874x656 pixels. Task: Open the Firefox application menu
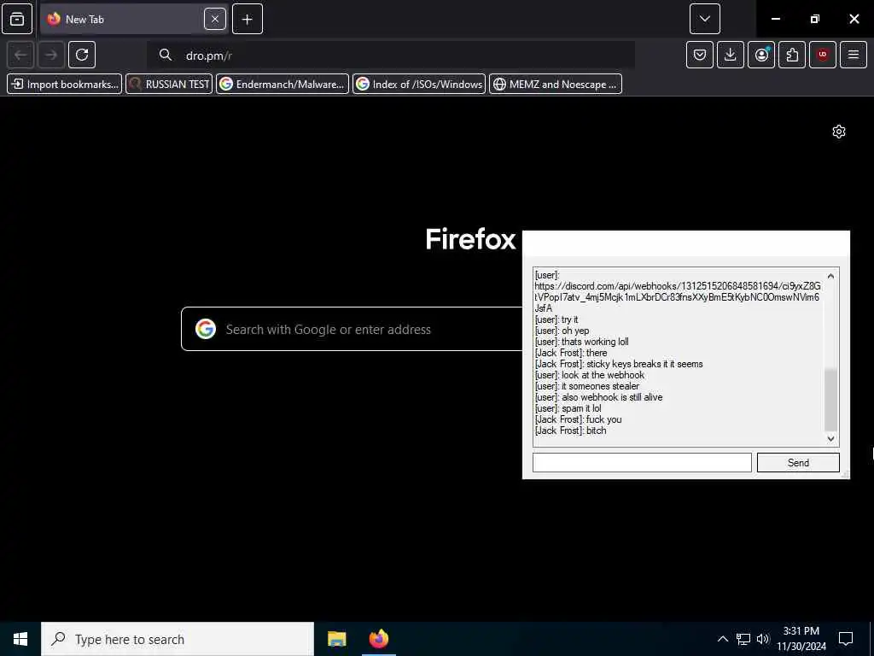[854, 55]
